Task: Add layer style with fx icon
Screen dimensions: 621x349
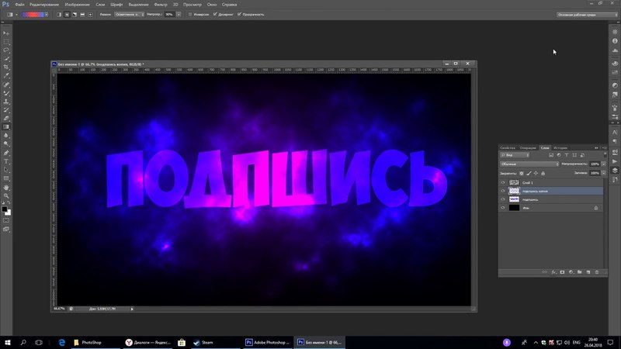Action: pyautogui.click(x=553, y=272)
